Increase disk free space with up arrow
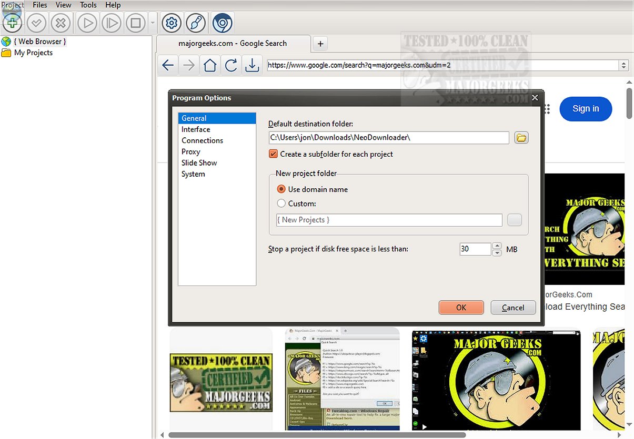This screenshot has height=439, width=634. 497,246
